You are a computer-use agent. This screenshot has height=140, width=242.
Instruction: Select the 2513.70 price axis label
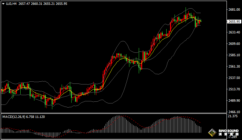234,89
